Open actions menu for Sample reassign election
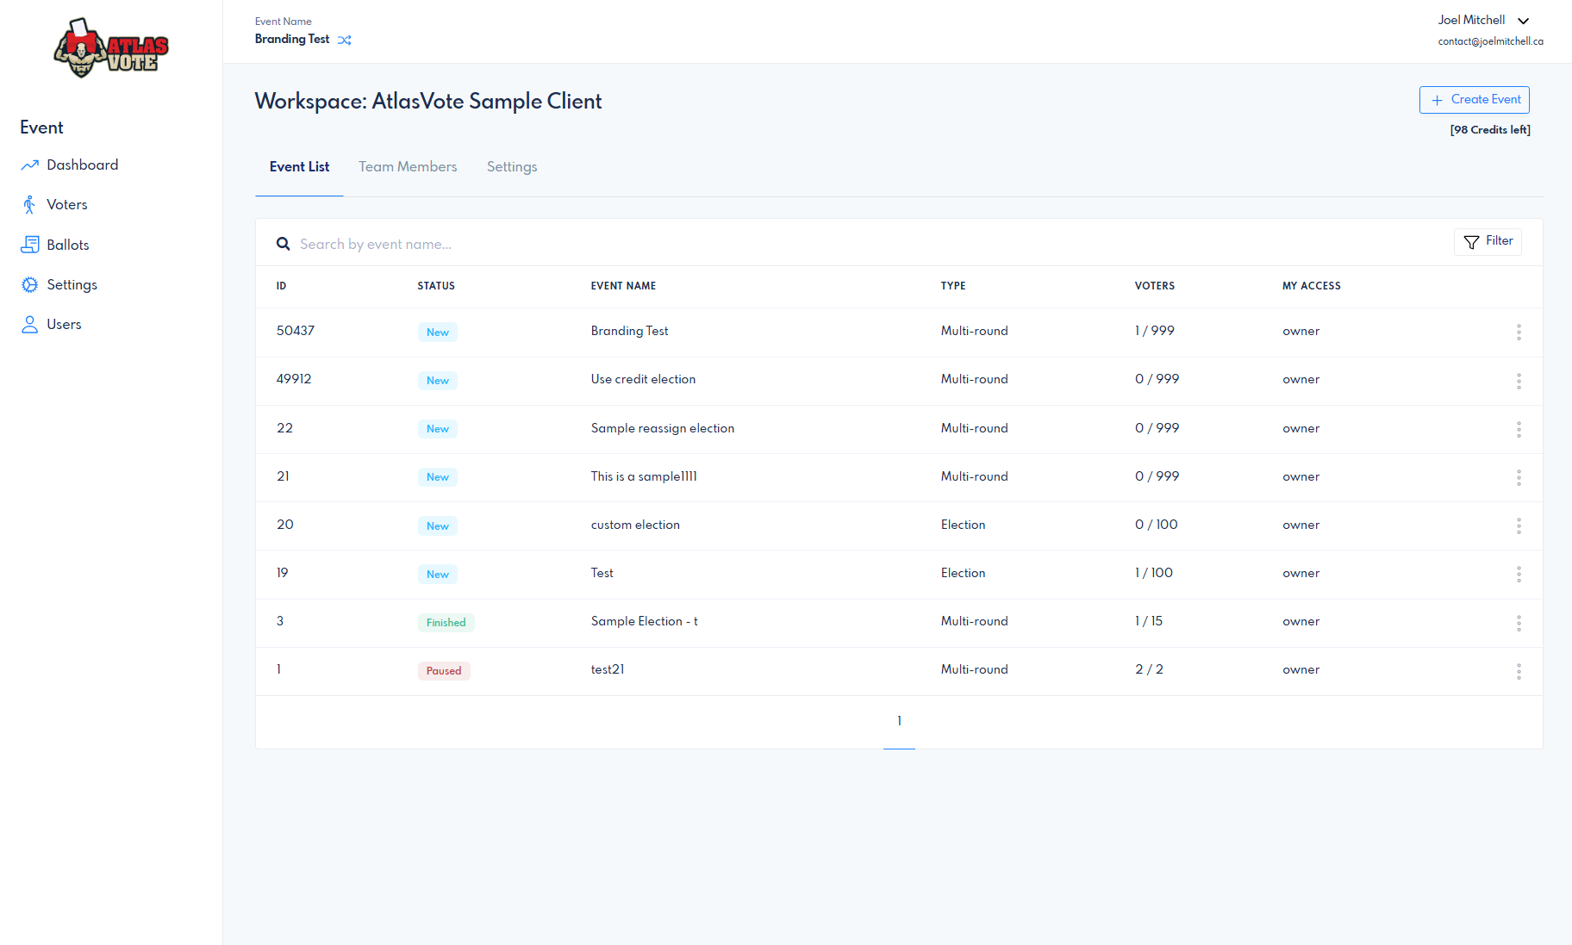Viewport: 1572px width, 945px height. click(x=1519, y=429)
